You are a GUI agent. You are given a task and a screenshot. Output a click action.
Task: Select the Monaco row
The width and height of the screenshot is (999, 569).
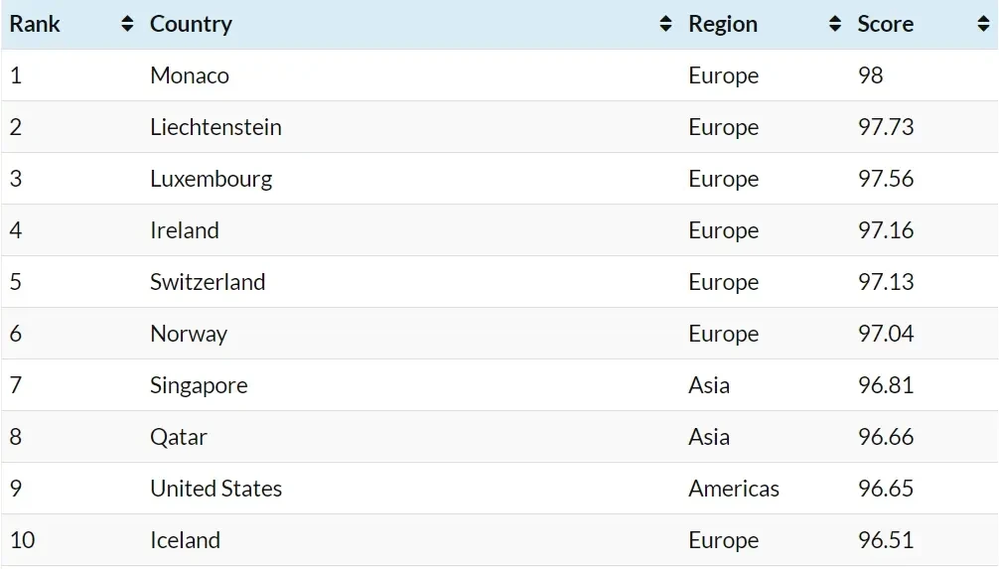(499, 75)
